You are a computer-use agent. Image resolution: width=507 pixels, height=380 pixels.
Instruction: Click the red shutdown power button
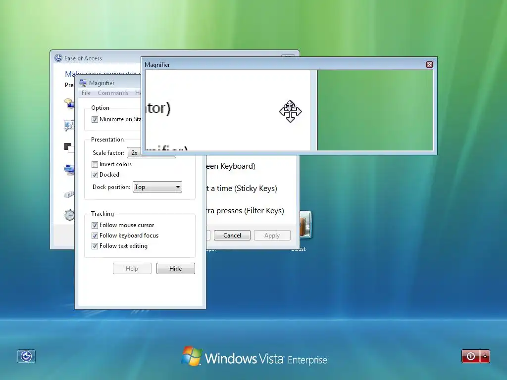(471, 356)
